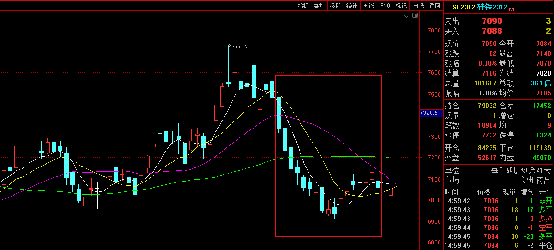Image resolution: width=554 pixels, height=250 pixels.
Task: Open the 指标 indicator menu
Action: pyautogui.click(x=303, y=6)
